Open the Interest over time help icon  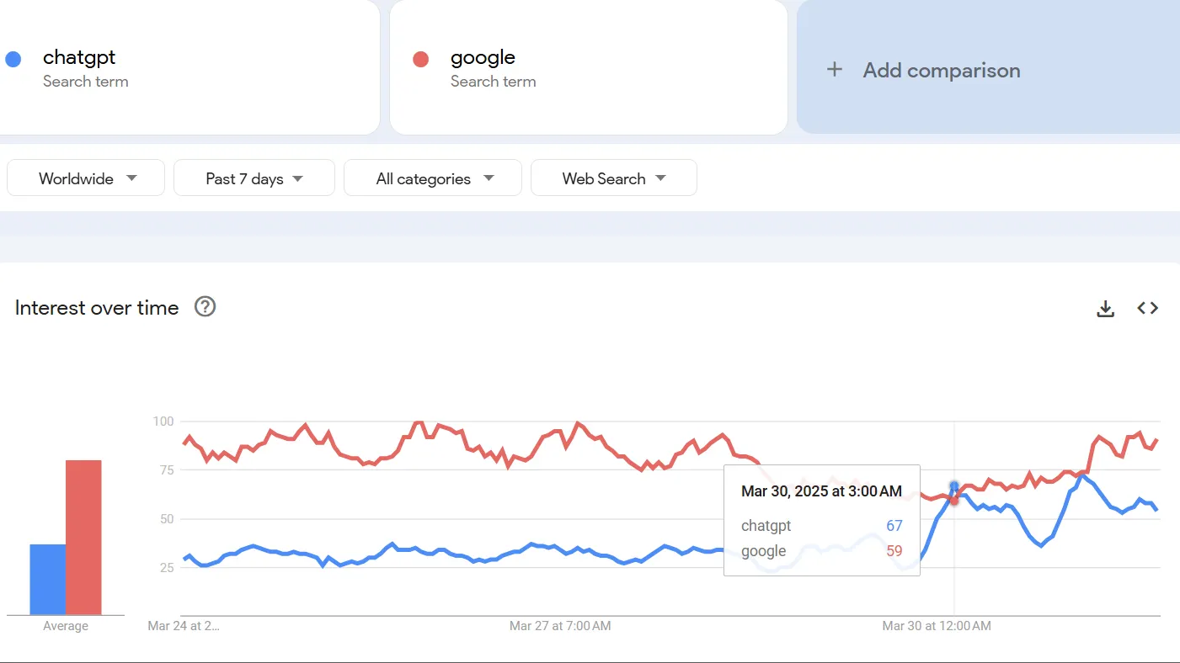pyautogui.click(x=205, y=307)
